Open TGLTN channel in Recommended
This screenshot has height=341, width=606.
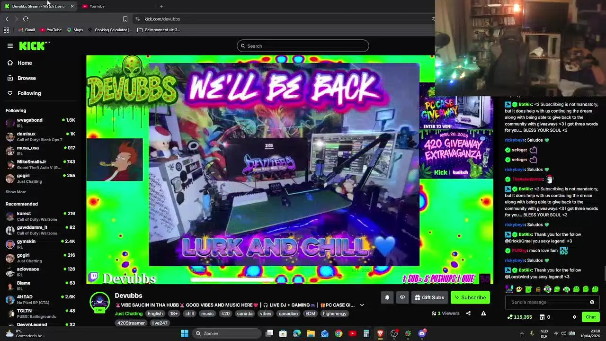point(40,314)
